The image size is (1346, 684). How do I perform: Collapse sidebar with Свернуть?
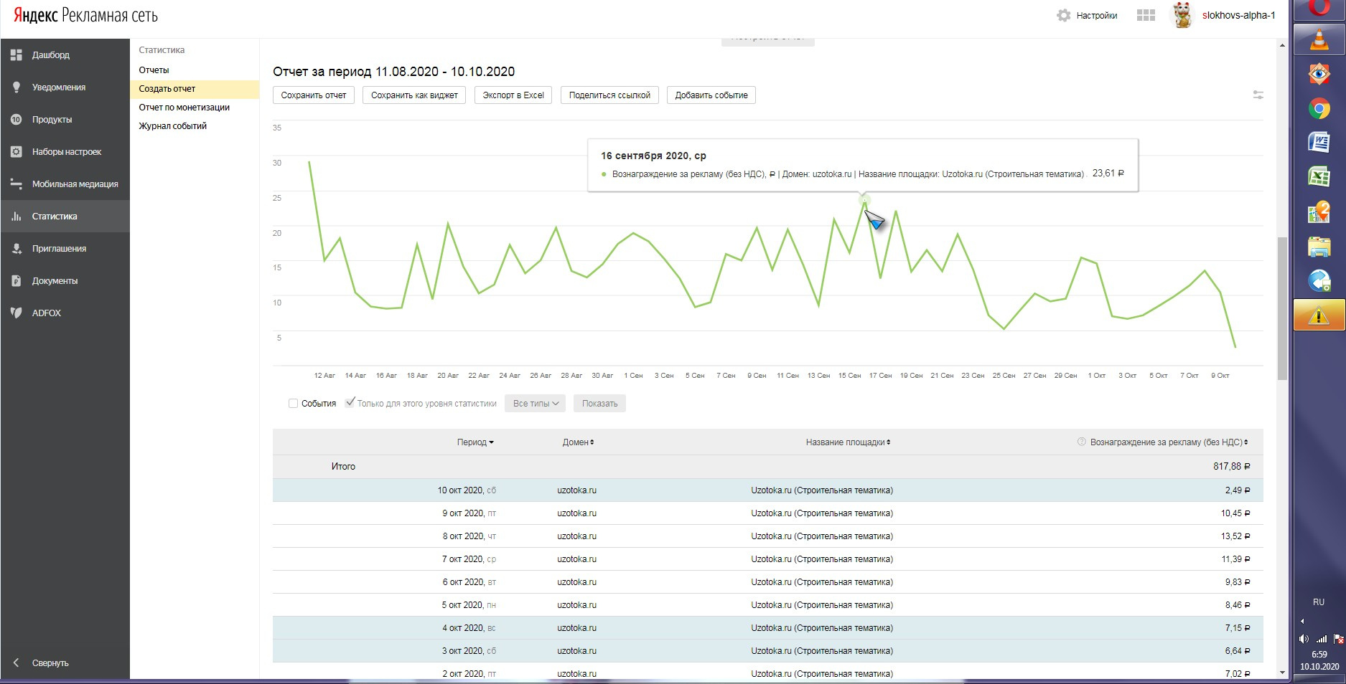coord(50,663)
